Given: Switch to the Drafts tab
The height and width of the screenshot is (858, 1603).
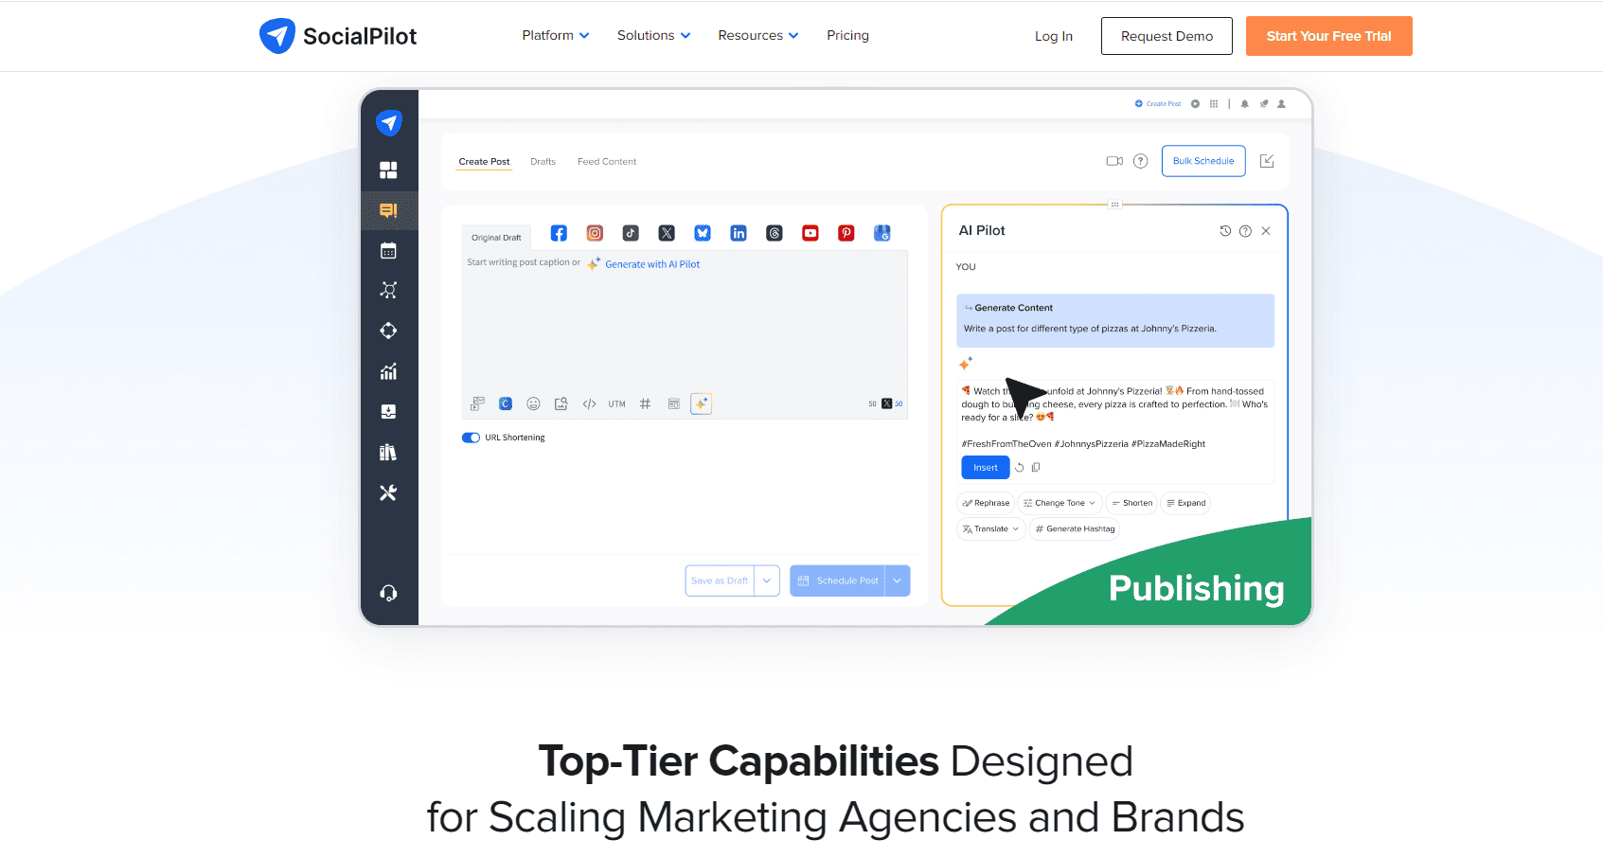Looking at the screenshot, I should 543,162.
